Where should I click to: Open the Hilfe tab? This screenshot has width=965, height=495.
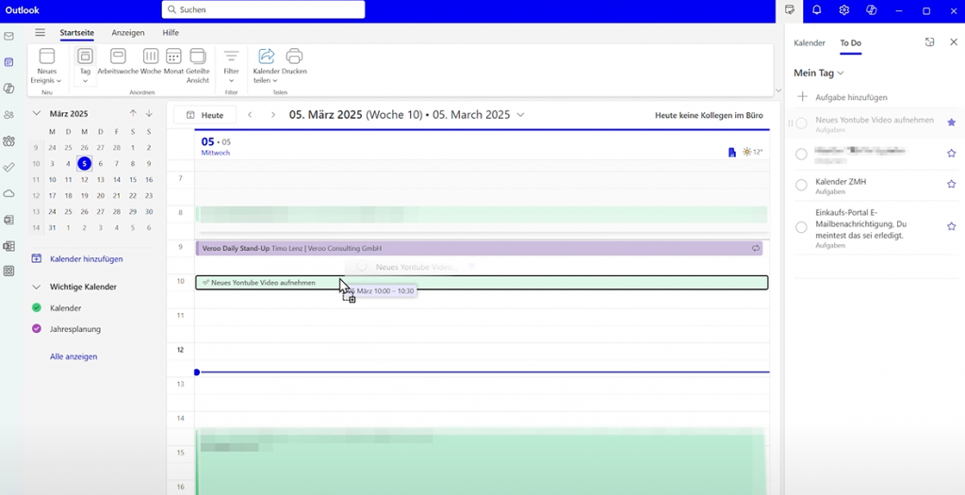pos(171,33)
